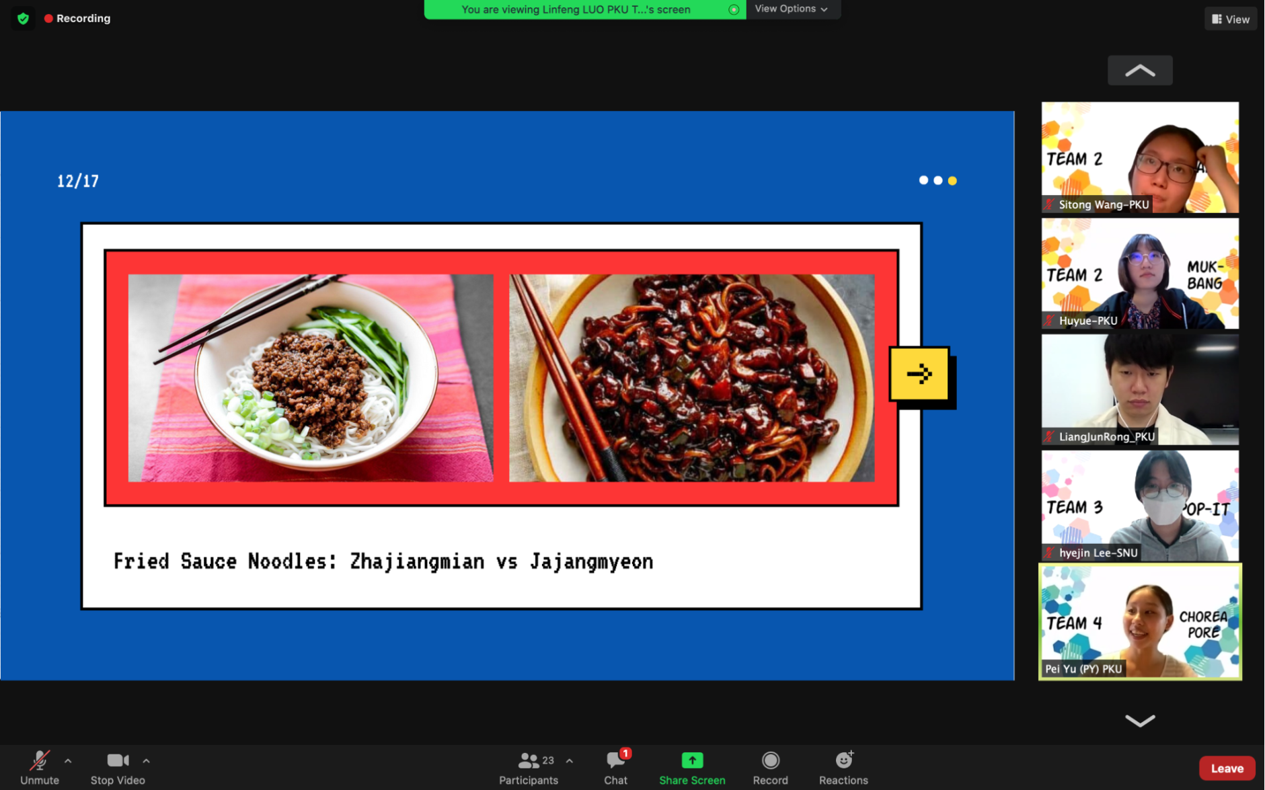Open the Participants panel
Image resolution: width=1265 pixels, height=790 pixels.
(529, 768)
